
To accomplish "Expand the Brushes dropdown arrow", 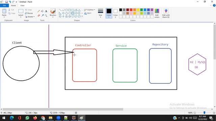I will [53, 17].
